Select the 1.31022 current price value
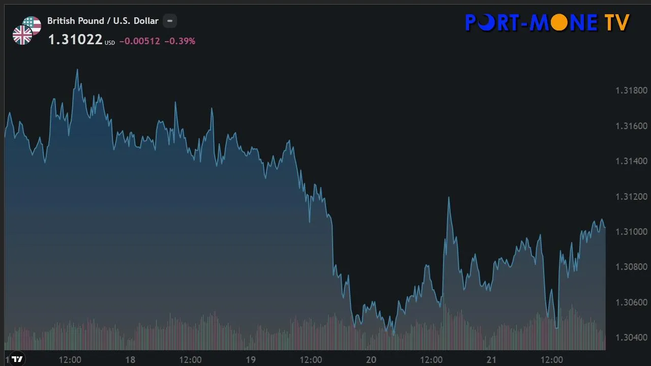 click(x=75, y=40)
